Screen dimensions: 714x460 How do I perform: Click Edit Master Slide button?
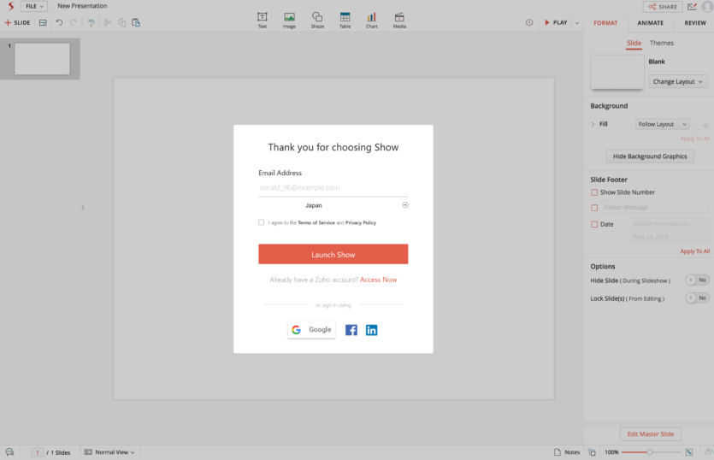650,434
